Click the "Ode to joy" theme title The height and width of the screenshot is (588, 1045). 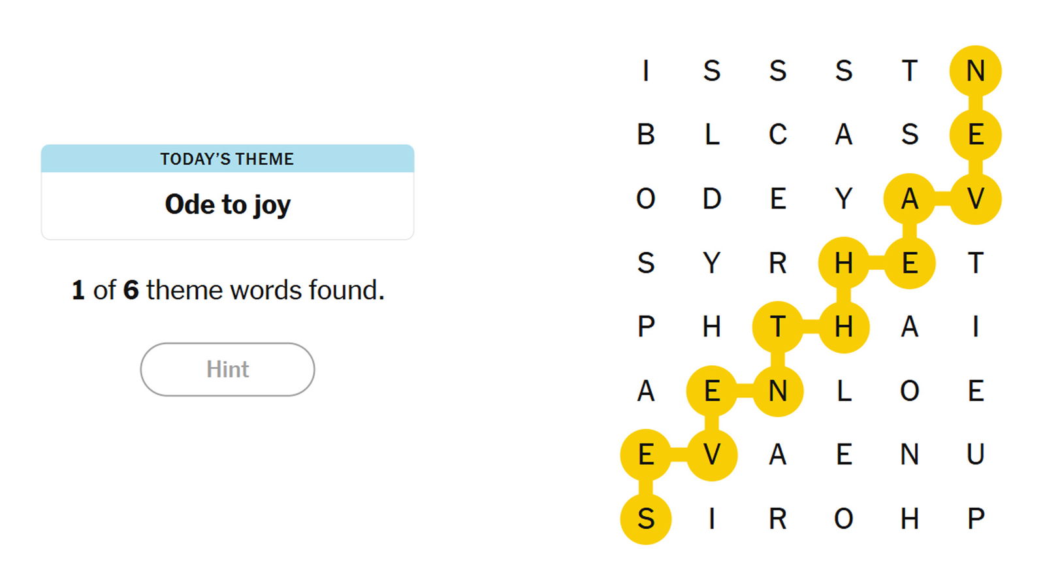tap(227, 204)
